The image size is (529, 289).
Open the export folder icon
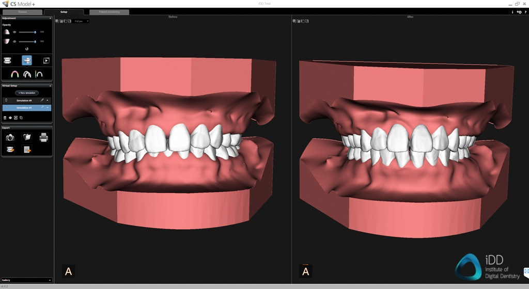click(27, 137)
